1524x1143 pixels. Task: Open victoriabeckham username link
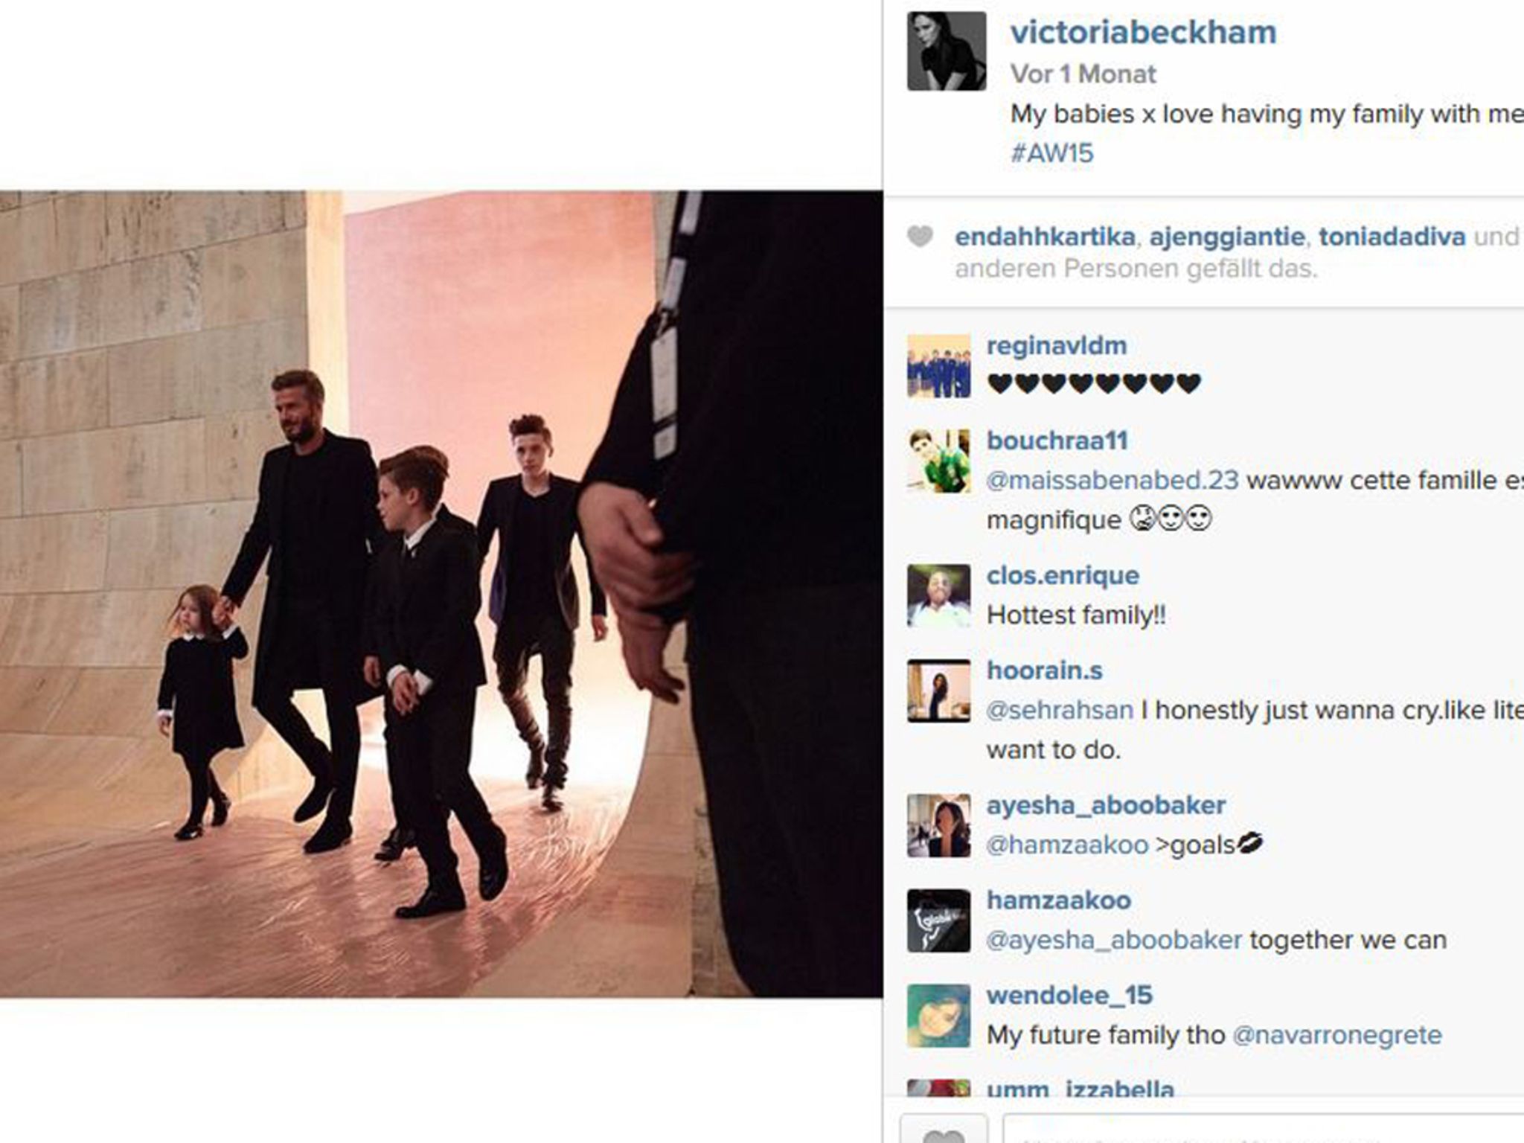1143,33
